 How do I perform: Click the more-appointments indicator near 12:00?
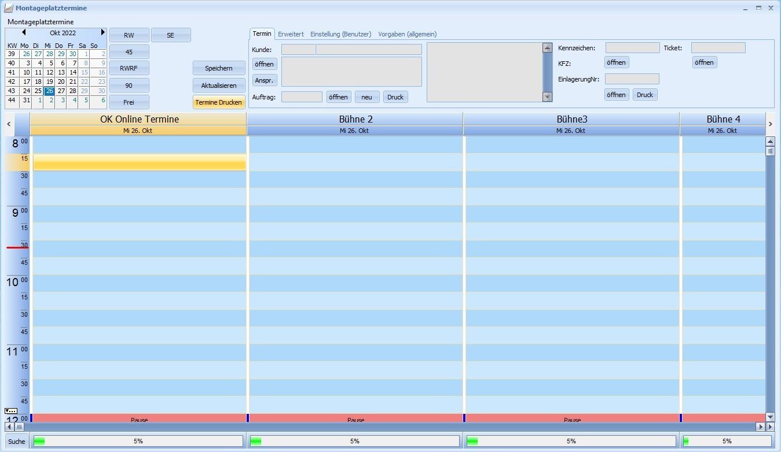pos(10,410)
